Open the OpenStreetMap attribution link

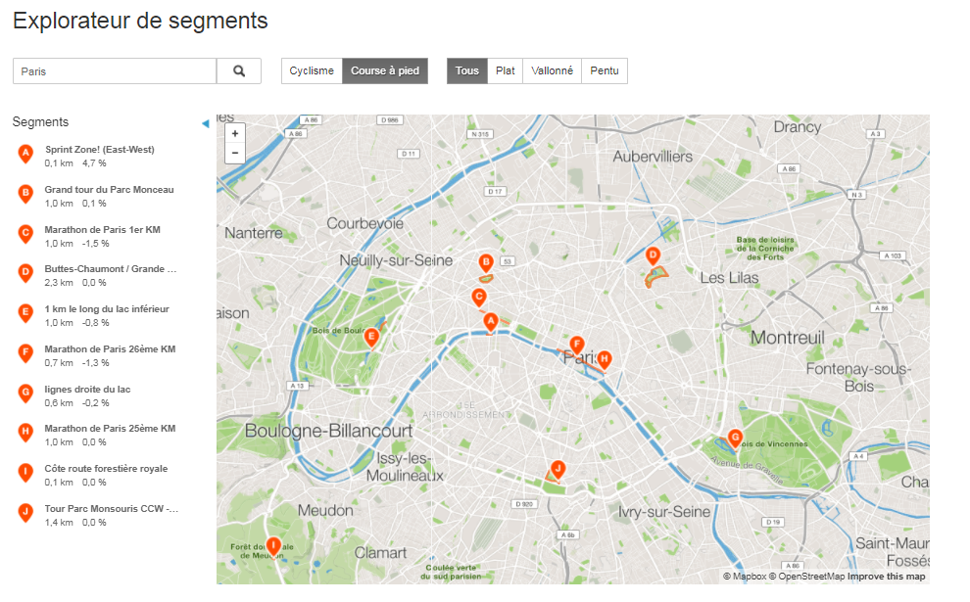pos(806,576)
